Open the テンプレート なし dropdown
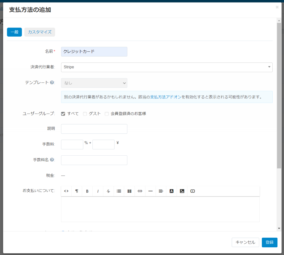Viewport: 284px width, 255px height. click(94, 83)
